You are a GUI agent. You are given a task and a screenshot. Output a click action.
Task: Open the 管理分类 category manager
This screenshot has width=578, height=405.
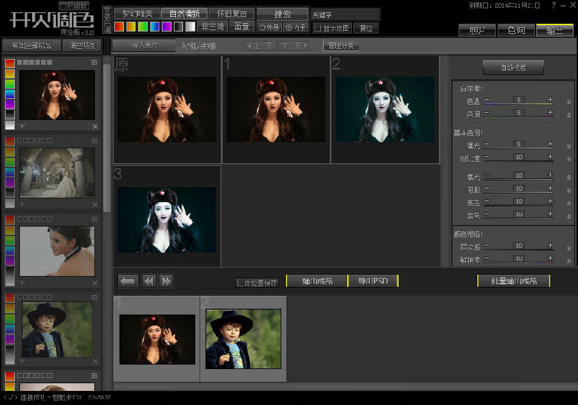click(340, 46)
